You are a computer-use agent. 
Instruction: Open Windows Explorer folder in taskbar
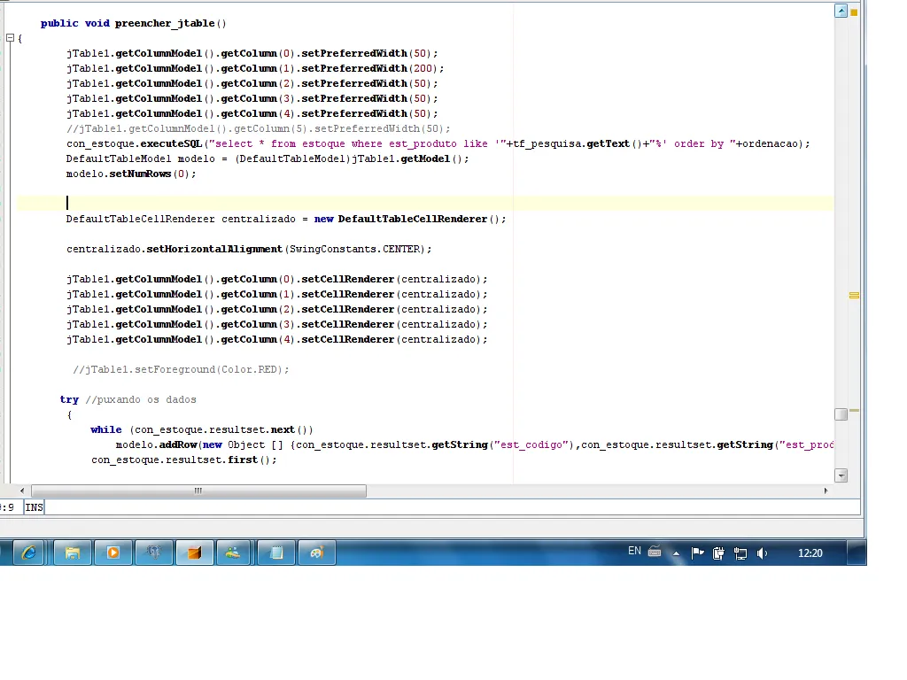(73, 552)
